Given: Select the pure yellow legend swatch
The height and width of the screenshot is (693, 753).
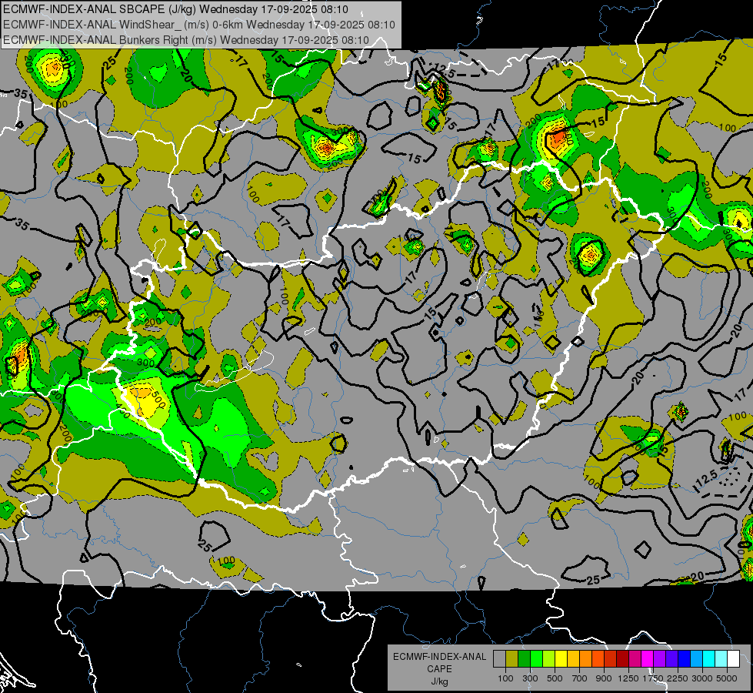Looking at the screenshot, I should click(561, 658).
